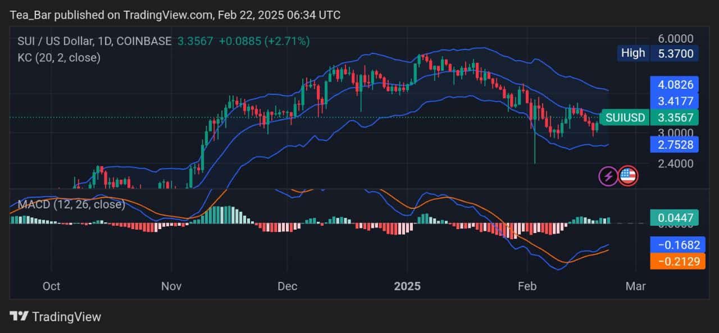Click the Oct label on time axis
The width and height of the screenshot is (719, 333).
click(51, 286)
